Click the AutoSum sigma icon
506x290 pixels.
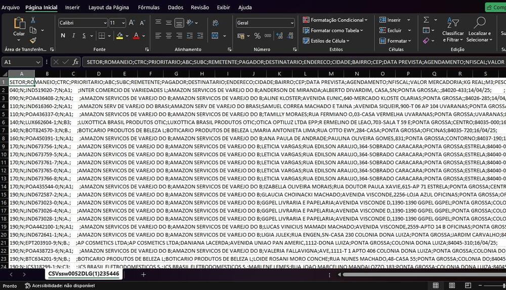426,20
